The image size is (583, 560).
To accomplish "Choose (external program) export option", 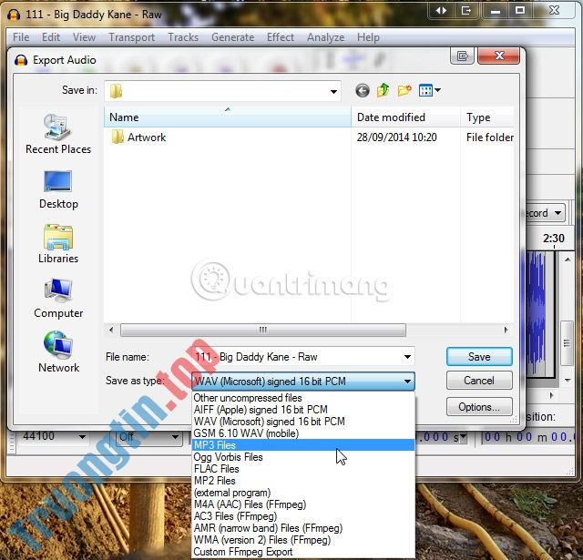I will (x=303, y=493).
